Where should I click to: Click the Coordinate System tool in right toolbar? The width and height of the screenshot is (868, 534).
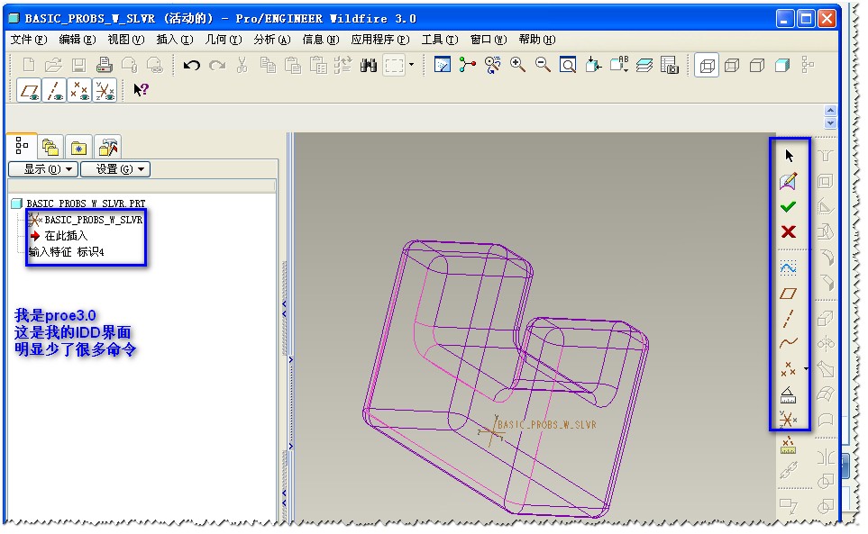point(788,420)
